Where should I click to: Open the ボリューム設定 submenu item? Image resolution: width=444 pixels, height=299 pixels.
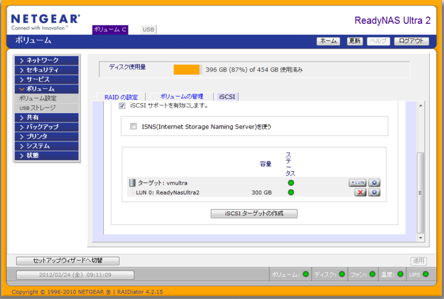pos(47,98)
